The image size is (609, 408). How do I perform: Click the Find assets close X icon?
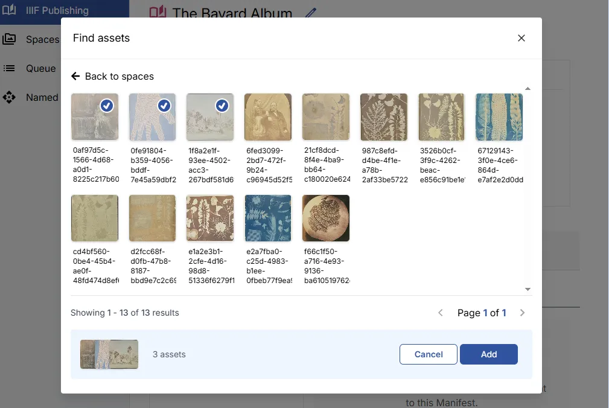tap(521, 37)
